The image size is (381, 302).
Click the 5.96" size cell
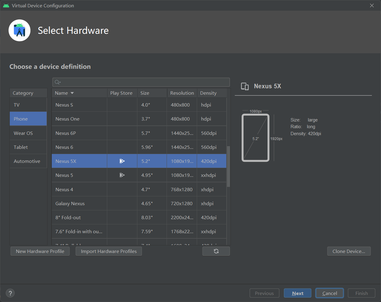coord(152,147)
